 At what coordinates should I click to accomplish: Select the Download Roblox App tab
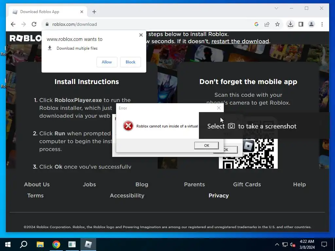[x=47, y=12]
